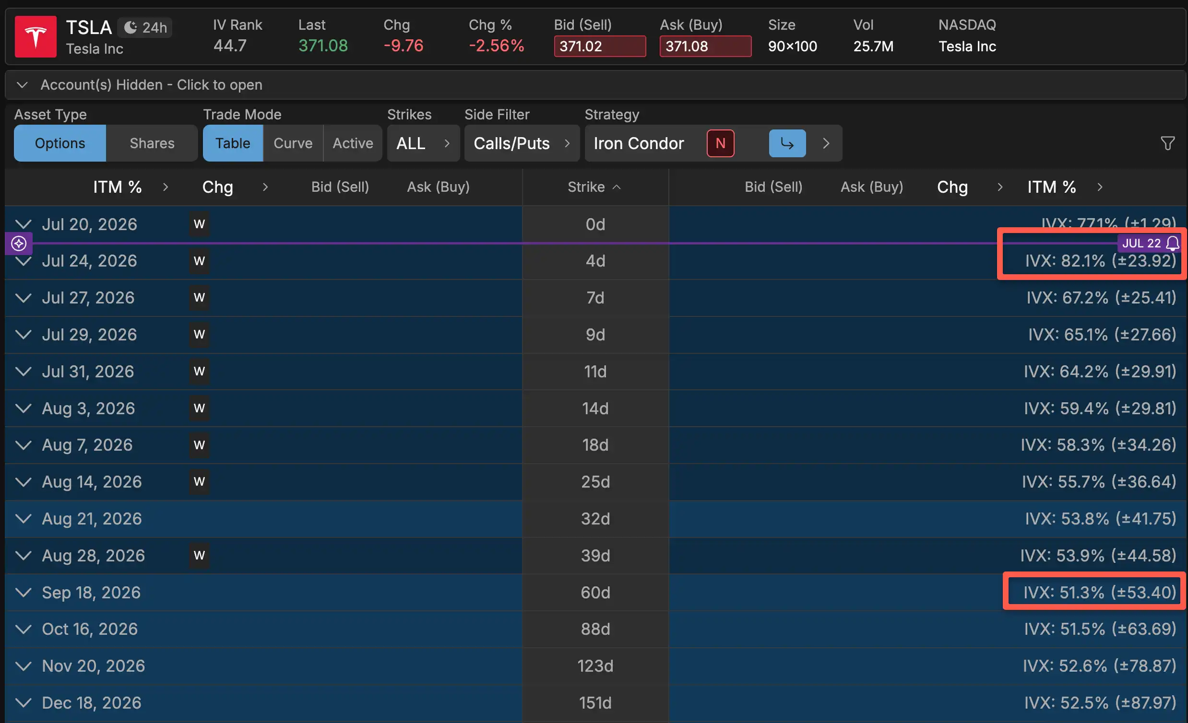Click IVX: 51.3% (±53.40) text
The height and width of the screenshot is (723, 1188).
point(1100,592)
